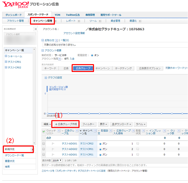Click help icon on 広告グループ名 column

pos(77,131)
